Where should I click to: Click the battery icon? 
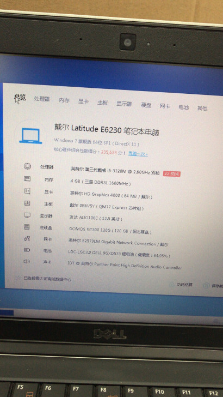click(27, 250)
